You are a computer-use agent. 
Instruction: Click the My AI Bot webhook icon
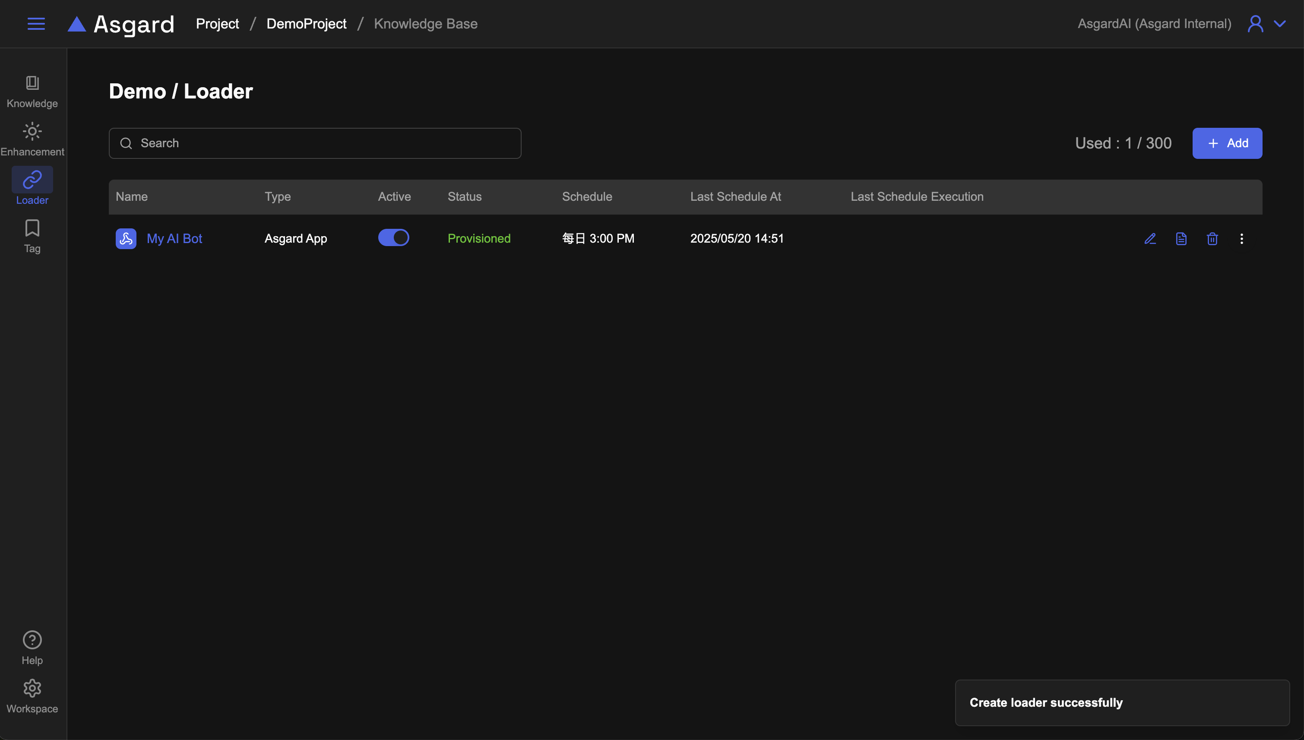pos(126,238)
